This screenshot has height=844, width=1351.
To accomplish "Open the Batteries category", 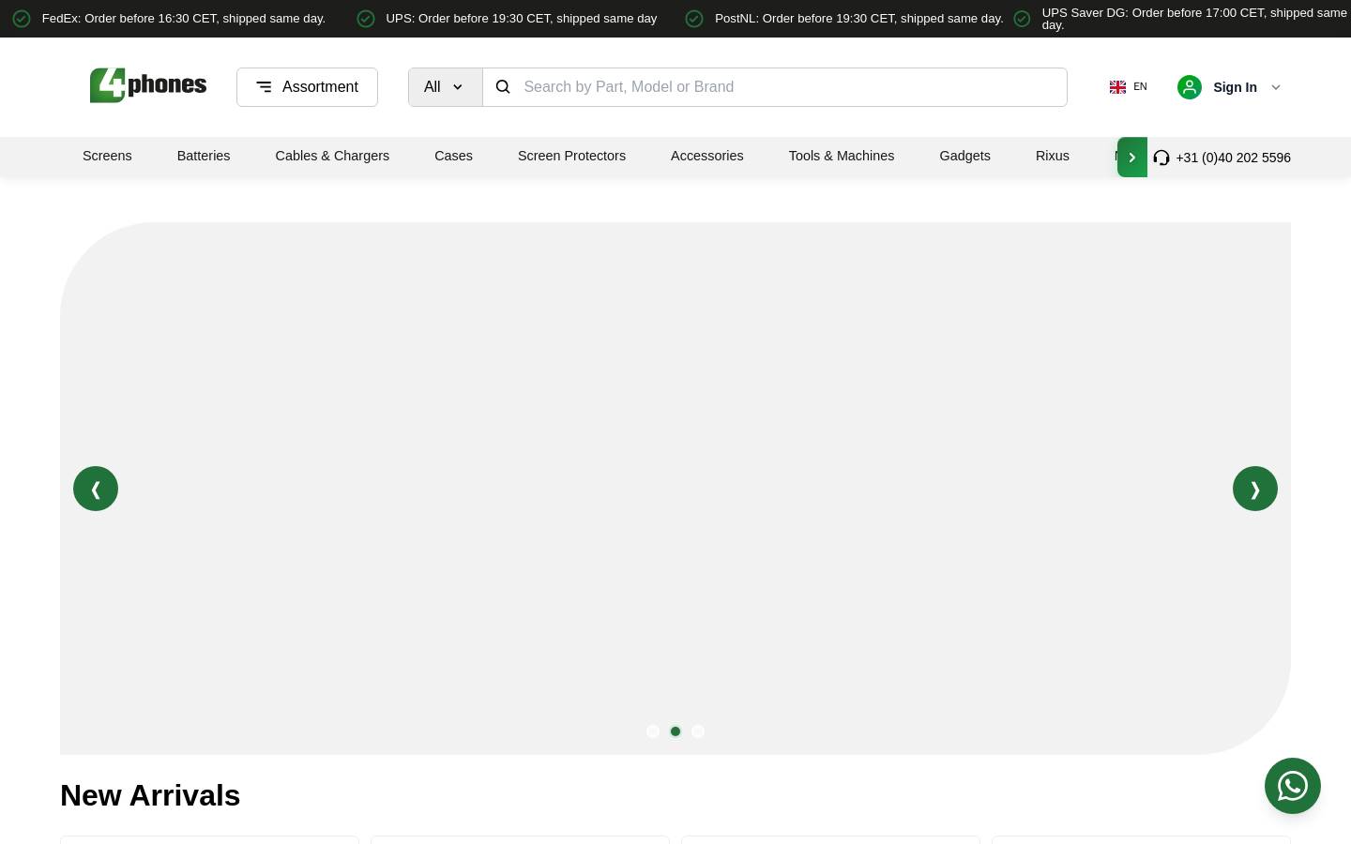I will (x=204, y=156).
